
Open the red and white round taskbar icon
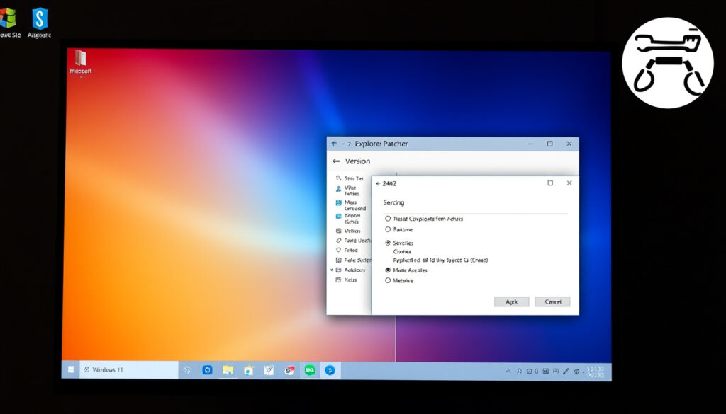(289, 369)
